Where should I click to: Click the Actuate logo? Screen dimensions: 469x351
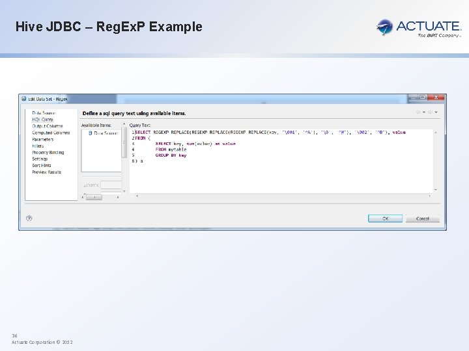click(419, 28)
